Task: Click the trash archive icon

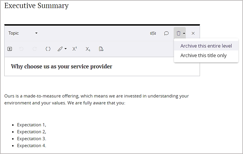Action: pos(178,33)
